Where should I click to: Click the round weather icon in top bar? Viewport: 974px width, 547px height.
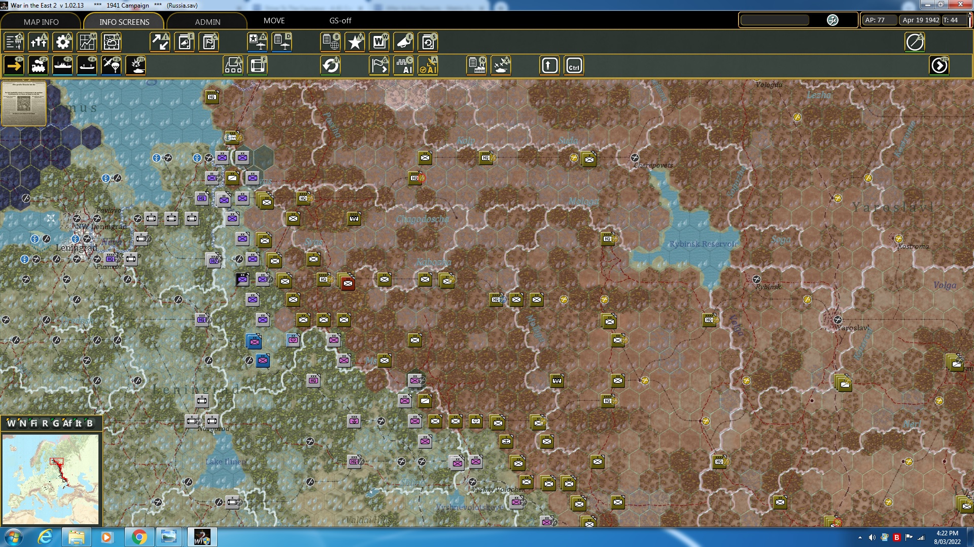coord(832,20)
